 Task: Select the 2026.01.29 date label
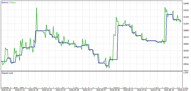pyautogui.click(x=33, y=90)
